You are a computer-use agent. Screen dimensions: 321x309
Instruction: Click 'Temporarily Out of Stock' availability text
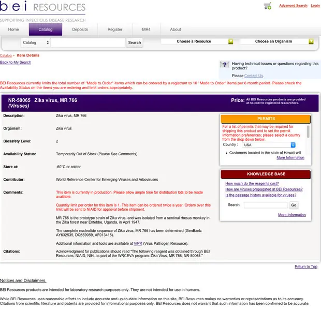click(x=97, y=154)
